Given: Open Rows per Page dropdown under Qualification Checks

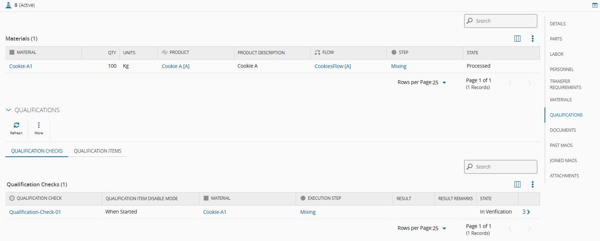Looking at the screenshot, I should tap(444, 228).
